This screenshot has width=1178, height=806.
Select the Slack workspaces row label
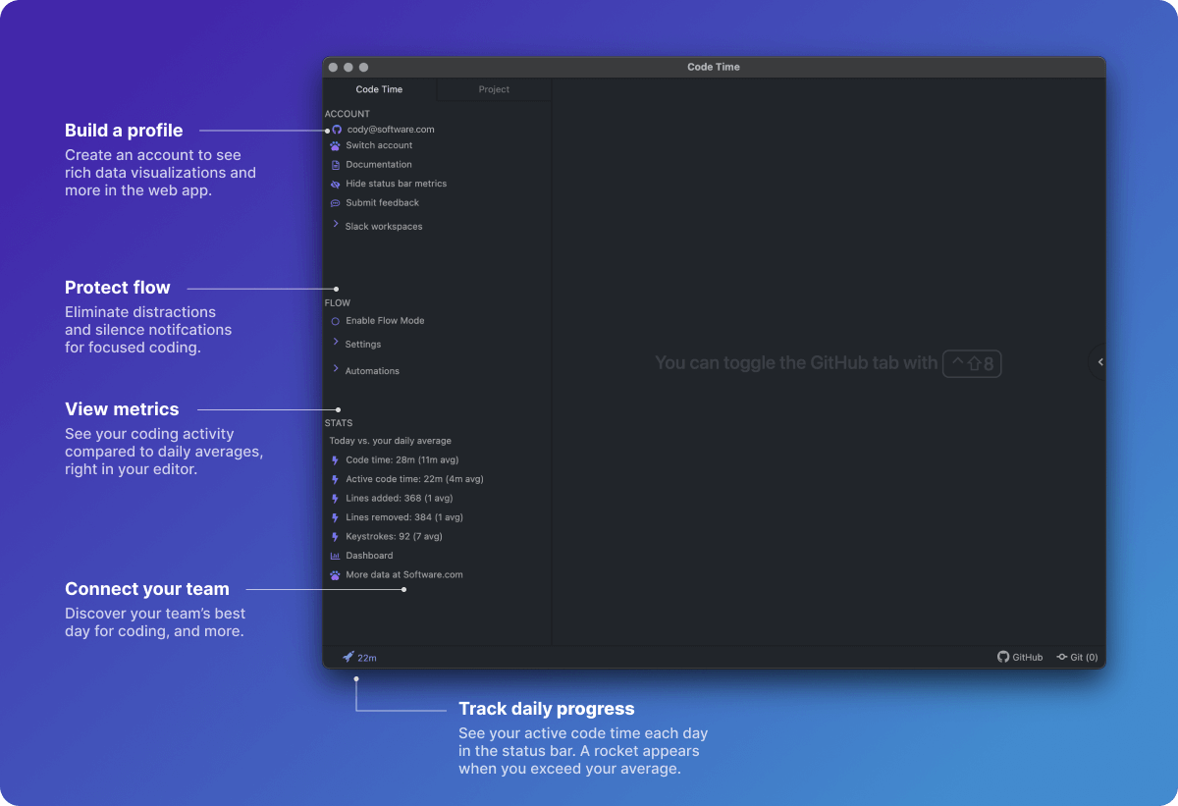[384, 227]
